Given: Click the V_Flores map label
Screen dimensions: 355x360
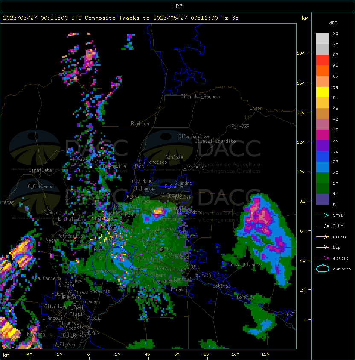Looking at the screenshot, I should point(64,345).
